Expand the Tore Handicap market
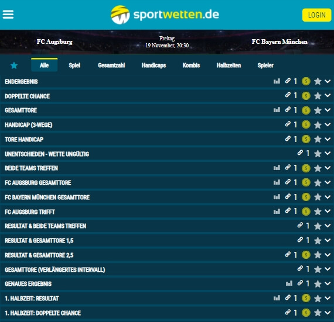334x322 pixels. (x=328, y=139)
